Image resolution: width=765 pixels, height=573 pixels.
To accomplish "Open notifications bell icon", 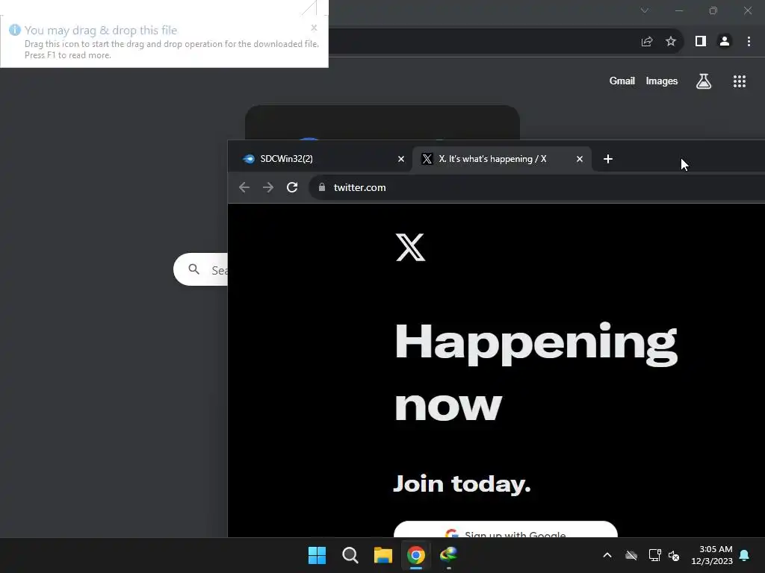I will (x=745, y=555).
